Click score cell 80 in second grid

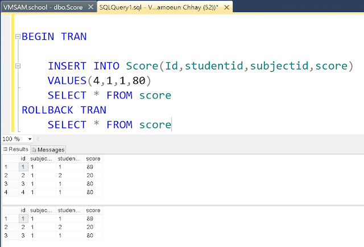tap(93, 236)
